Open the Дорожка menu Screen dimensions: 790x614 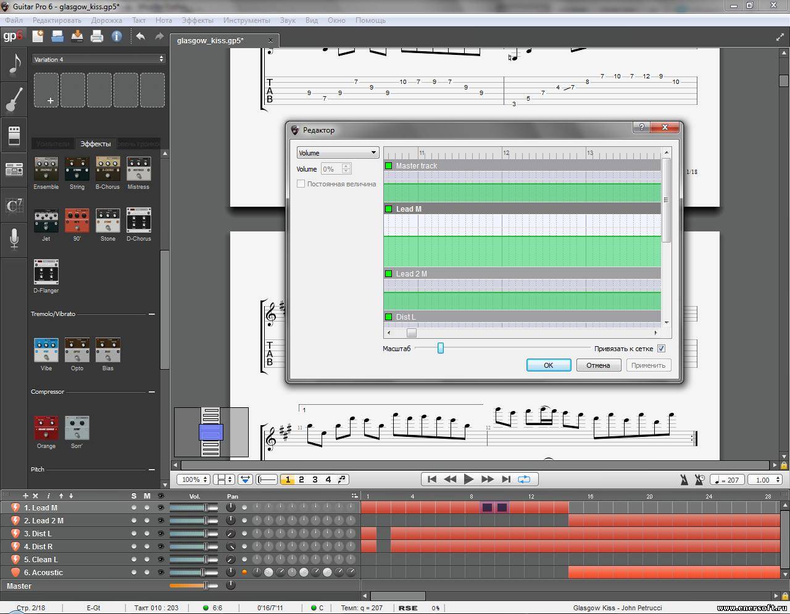click(x=107, y=20)
